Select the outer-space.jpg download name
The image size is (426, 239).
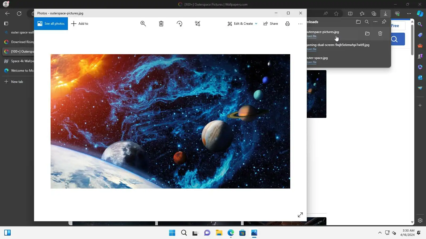point(317,58)
